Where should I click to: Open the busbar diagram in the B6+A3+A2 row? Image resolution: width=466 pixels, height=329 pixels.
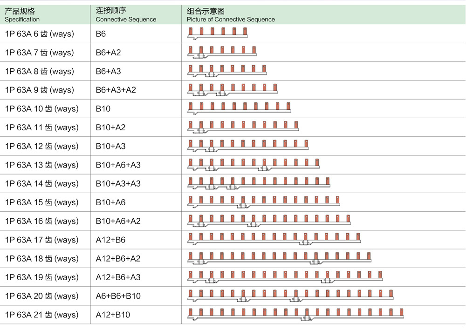pyautogui.click(x=232, y=89)
